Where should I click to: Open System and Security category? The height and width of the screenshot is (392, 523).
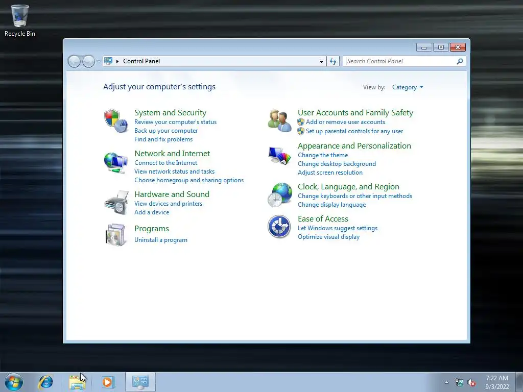coord(170,113)
